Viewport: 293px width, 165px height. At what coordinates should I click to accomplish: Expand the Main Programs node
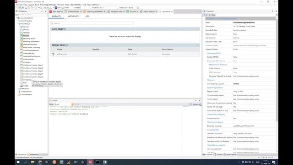click(27, 21)
